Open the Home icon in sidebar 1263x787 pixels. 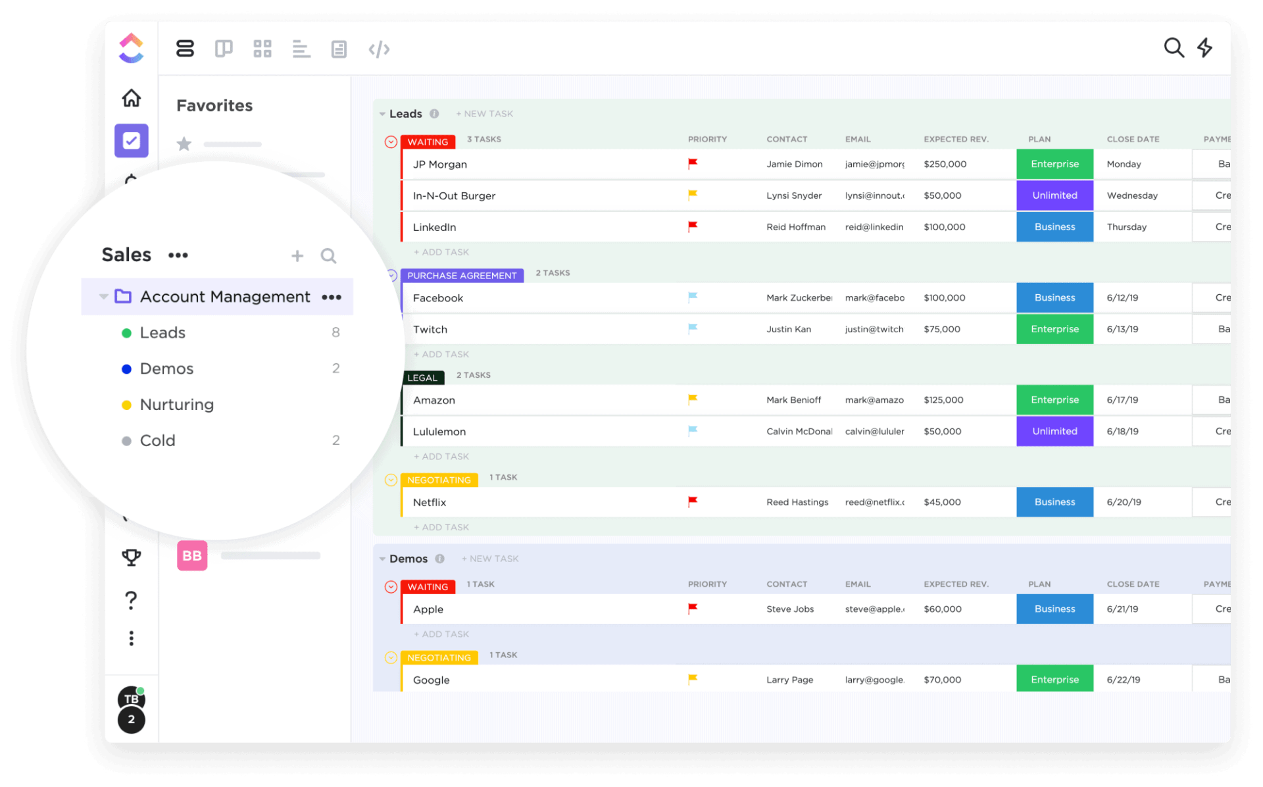(132, 98)
